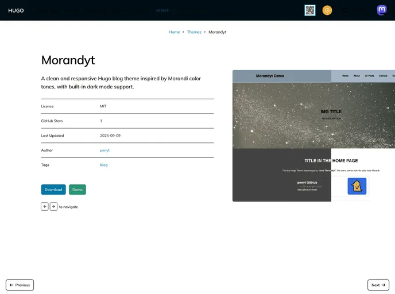Image resolution: width=395 pixels, height=294 pixels.
Task: Launch the green Demo button
Action: (78, 189)
